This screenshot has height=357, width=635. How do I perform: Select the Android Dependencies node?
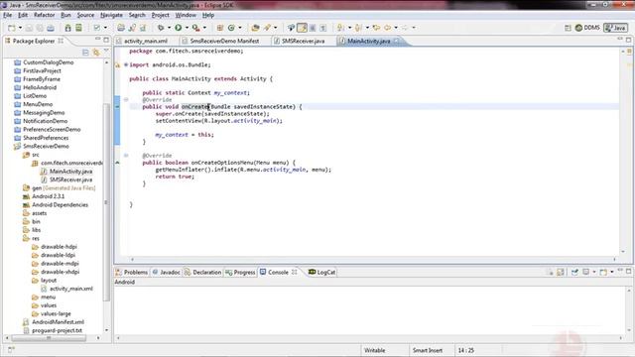point(60,205)
